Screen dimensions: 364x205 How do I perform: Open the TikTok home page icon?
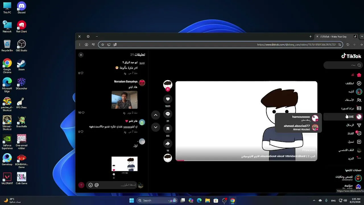(359, 75)
